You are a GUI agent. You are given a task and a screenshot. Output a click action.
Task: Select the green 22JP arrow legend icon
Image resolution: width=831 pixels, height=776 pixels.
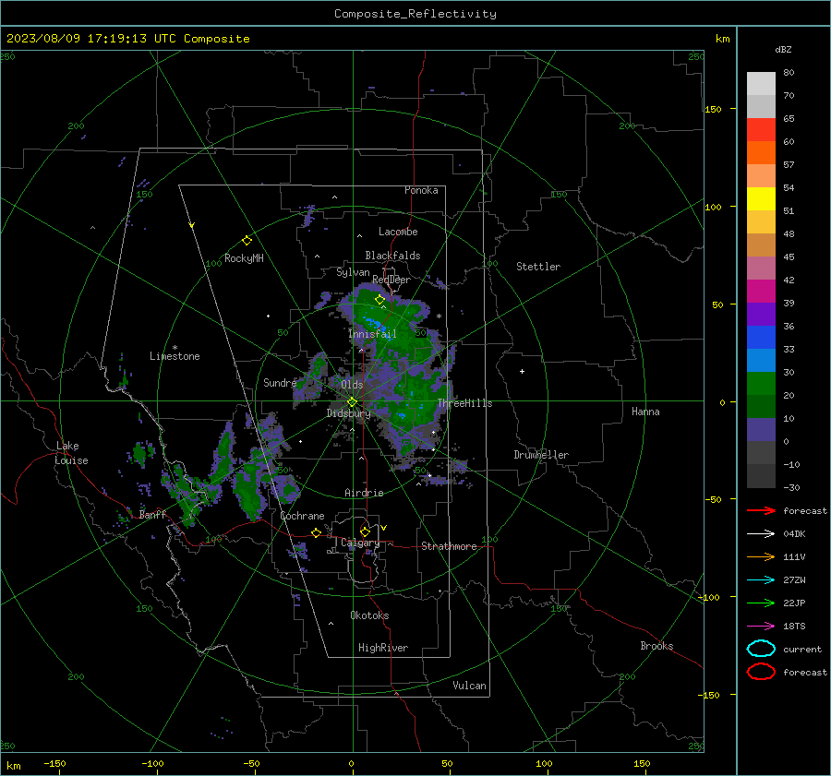[761, 603]
